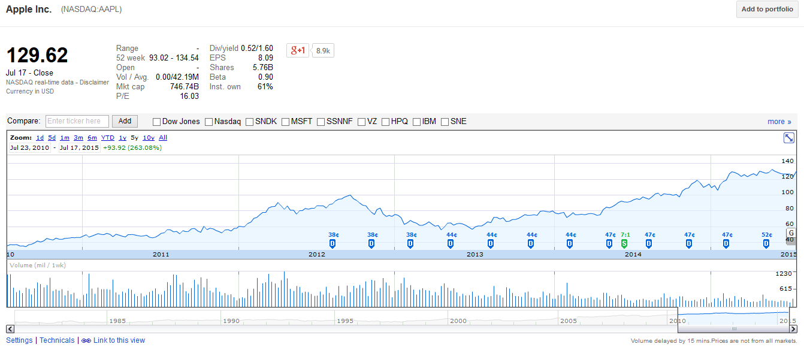Open the Settings link below the chart

[x=19, y=340]
